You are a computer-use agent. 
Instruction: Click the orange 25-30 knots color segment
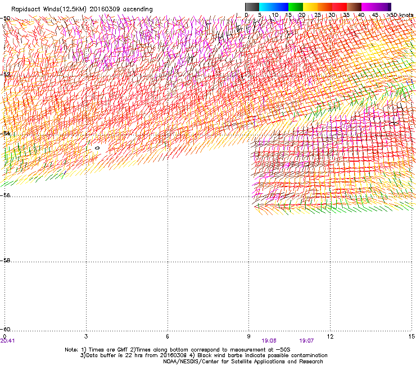325,7
